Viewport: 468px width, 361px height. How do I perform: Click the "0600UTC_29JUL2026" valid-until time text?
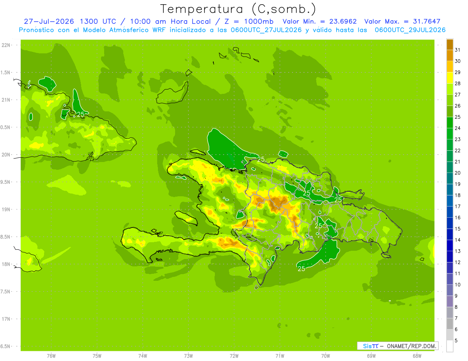[410, 30]
